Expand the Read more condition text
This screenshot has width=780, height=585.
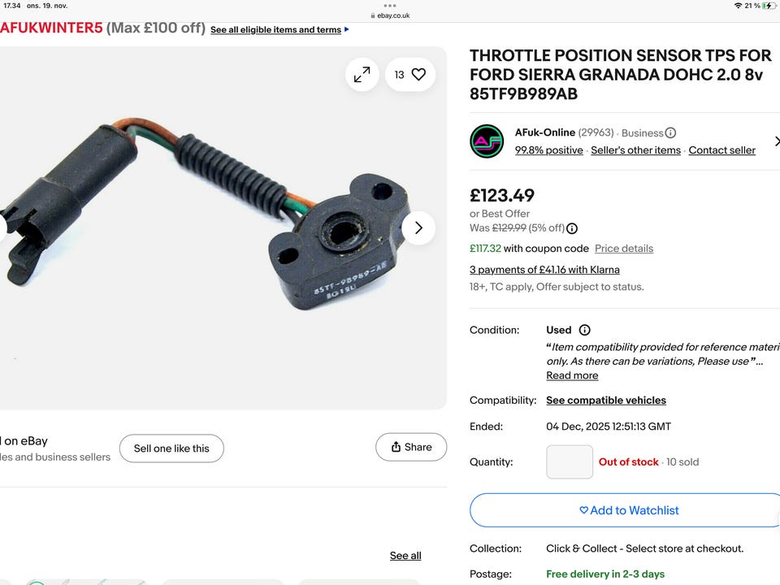(x=572, y=375)
